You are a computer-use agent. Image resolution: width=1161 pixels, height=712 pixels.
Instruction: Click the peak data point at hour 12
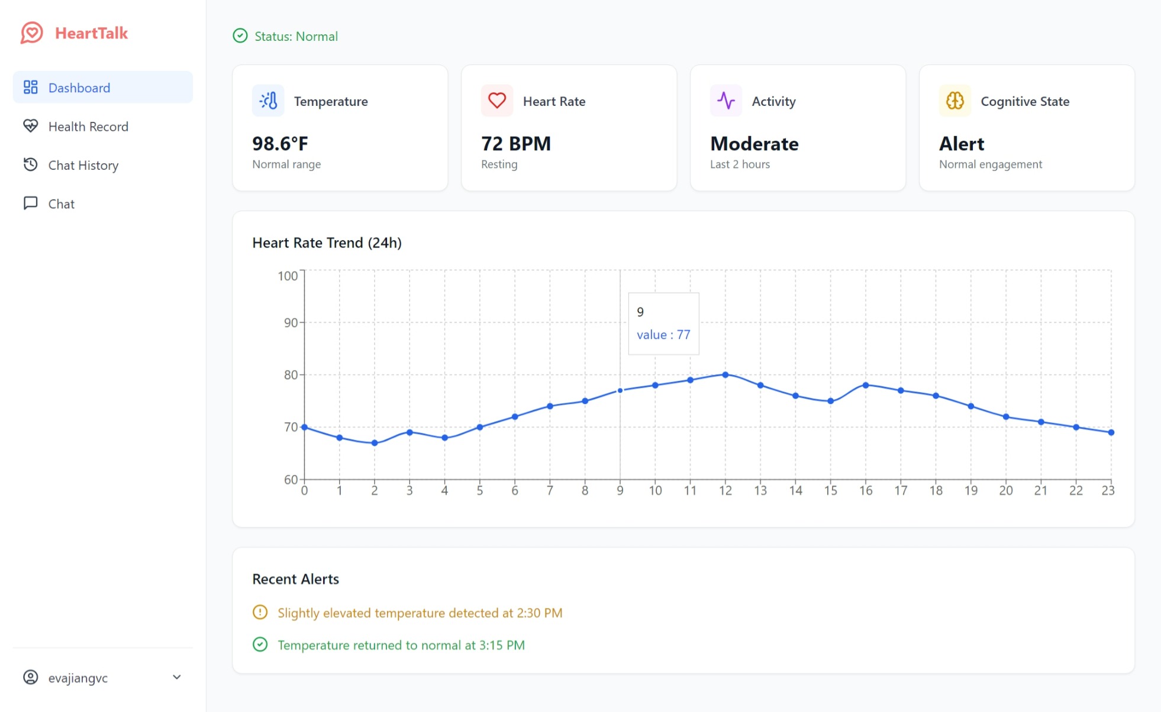coord(725,375)
